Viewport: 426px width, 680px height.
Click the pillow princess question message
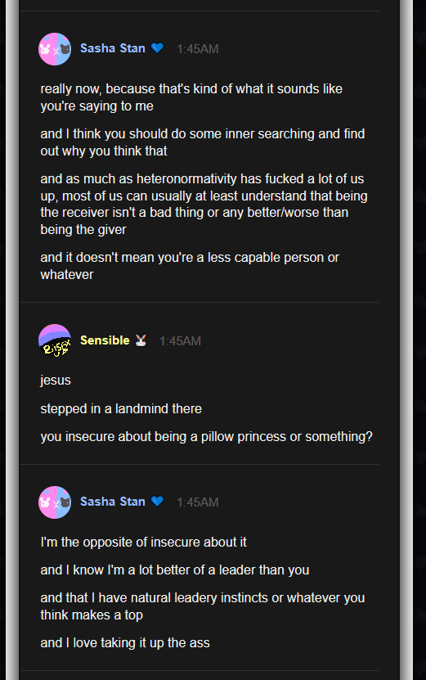[206, 437]
